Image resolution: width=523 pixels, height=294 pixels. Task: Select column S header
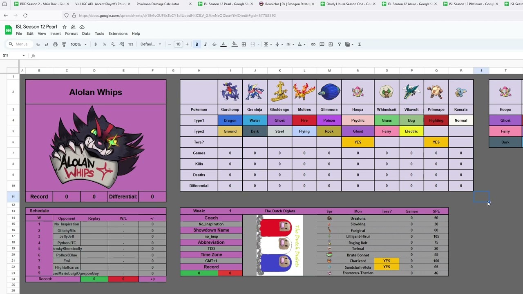coord(481,71)
